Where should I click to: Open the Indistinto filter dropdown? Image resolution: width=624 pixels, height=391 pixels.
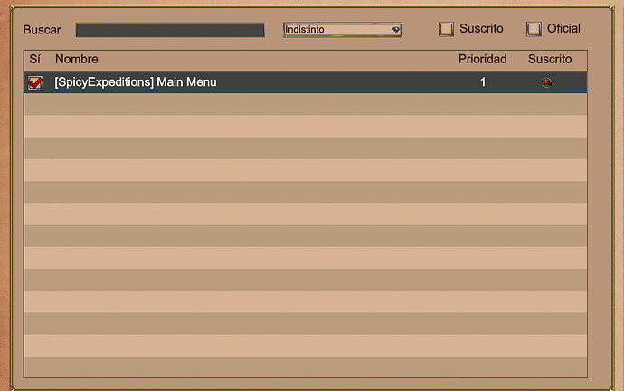(342, 30)
